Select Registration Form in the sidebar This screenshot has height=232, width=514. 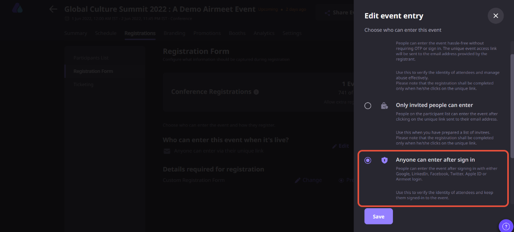[x=93, y=71]
